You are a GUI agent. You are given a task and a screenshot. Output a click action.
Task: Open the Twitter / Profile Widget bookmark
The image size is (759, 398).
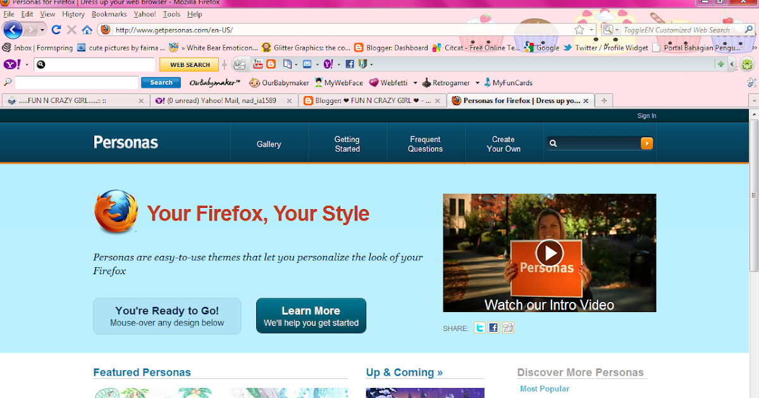pyautogui.click(x=605, y=47)
